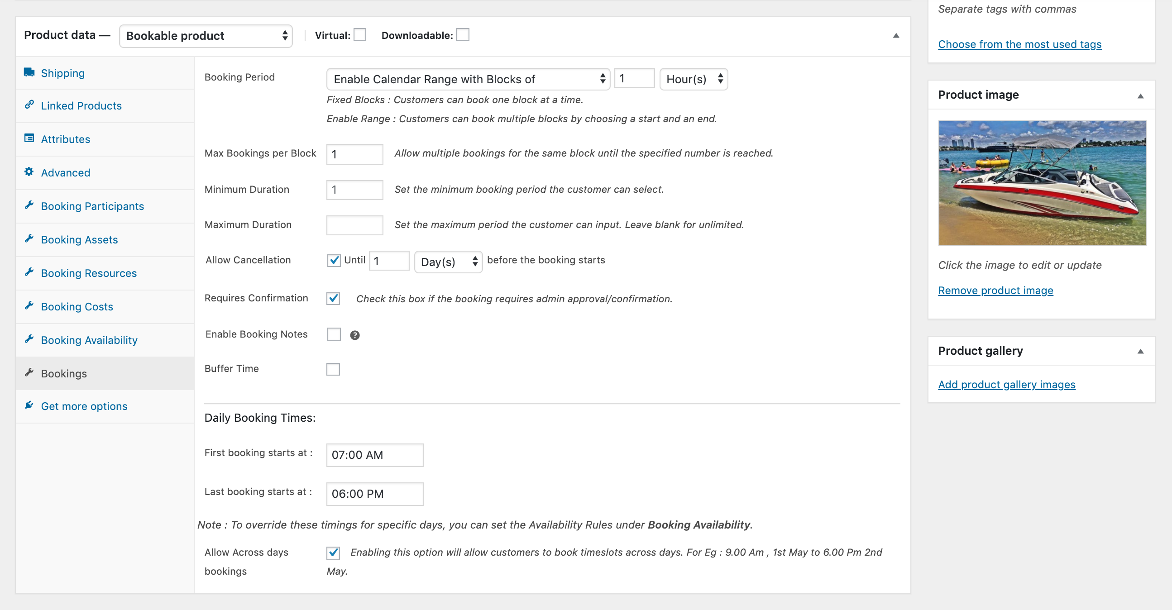
Task: Expand the Hour(s) duration unit dropdown
Action: tap(692, 78)
